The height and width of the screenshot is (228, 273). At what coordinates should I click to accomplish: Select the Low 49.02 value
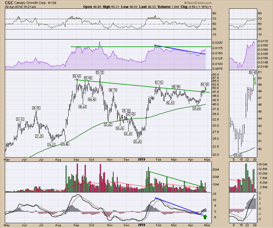(129, 7)
